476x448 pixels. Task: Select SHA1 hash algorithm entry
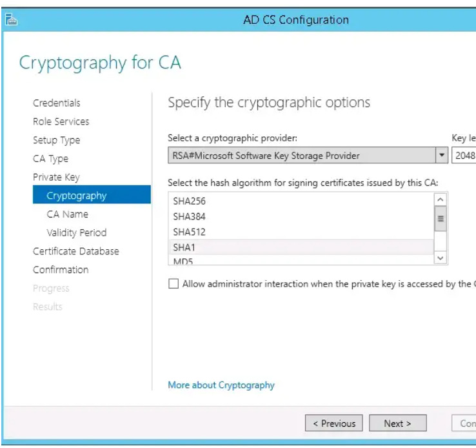(x=302, y=247)
